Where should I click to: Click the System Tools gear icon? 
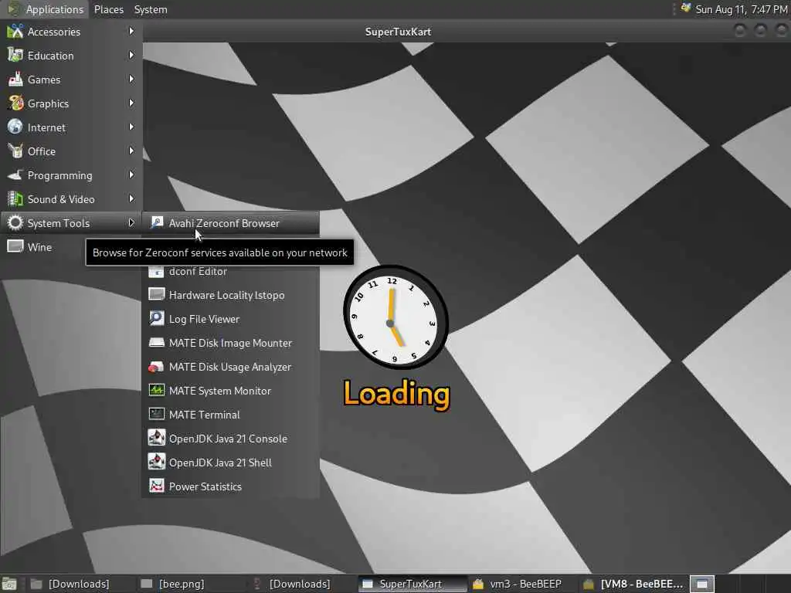pyautogui.click(x=15, y=223)
